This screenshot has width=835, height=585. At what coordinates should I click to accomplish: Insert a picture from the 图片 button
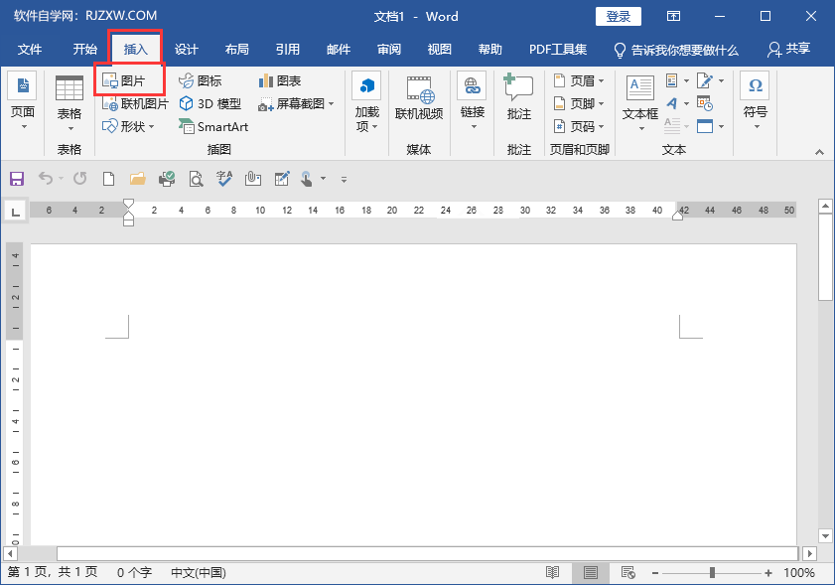pyautogui.click(x=129, y=81)
